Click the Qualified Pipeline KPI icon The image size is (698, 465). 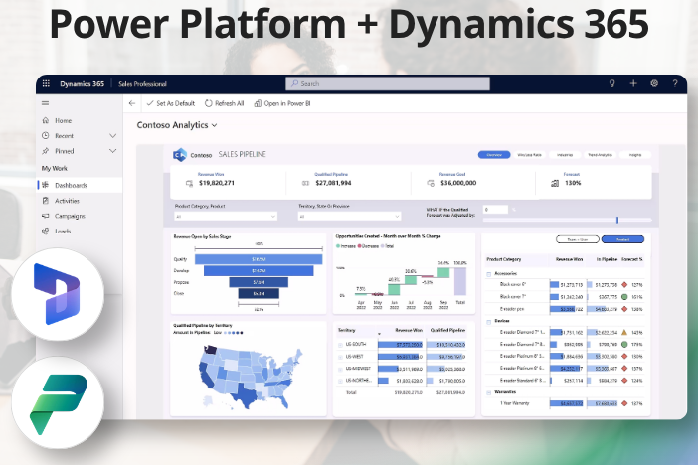(x=306, y=183)
